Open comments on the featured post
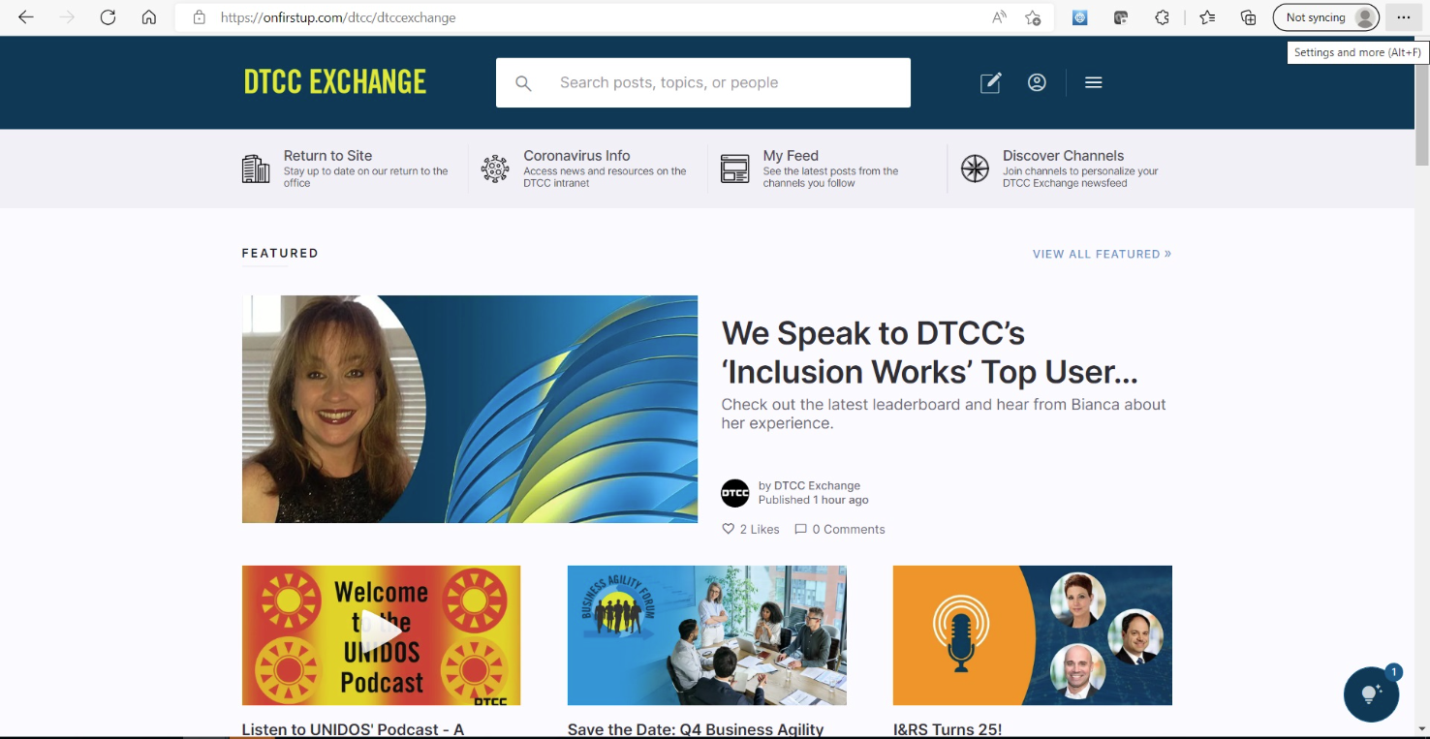Viewport: 1430px width, 739px height. pyautogui.click(x=840, y=529)
